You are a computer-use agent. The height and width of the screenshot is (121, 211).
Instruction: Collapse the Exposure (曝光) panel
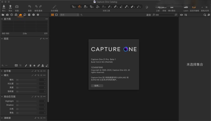[x=2, y=75]
